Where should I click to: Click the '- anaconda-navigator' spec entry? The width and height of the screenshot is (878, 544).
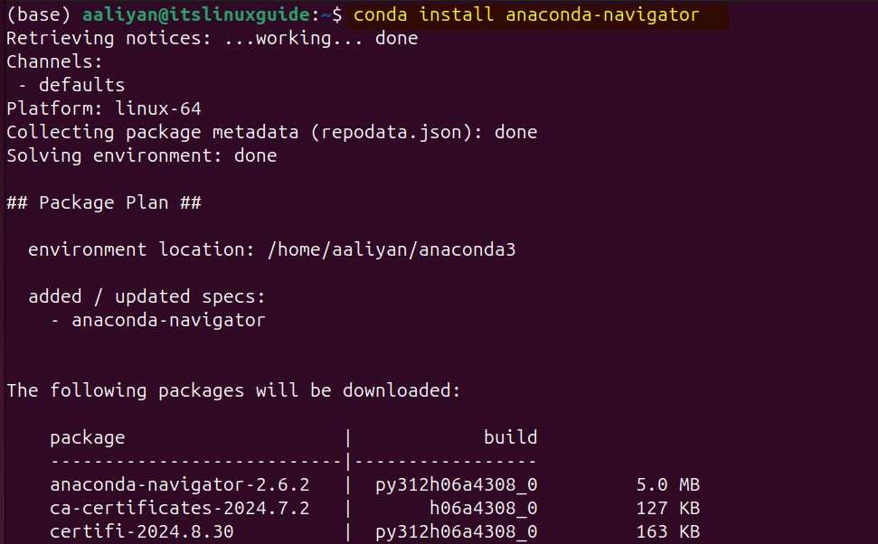click(x=158, y=320)
